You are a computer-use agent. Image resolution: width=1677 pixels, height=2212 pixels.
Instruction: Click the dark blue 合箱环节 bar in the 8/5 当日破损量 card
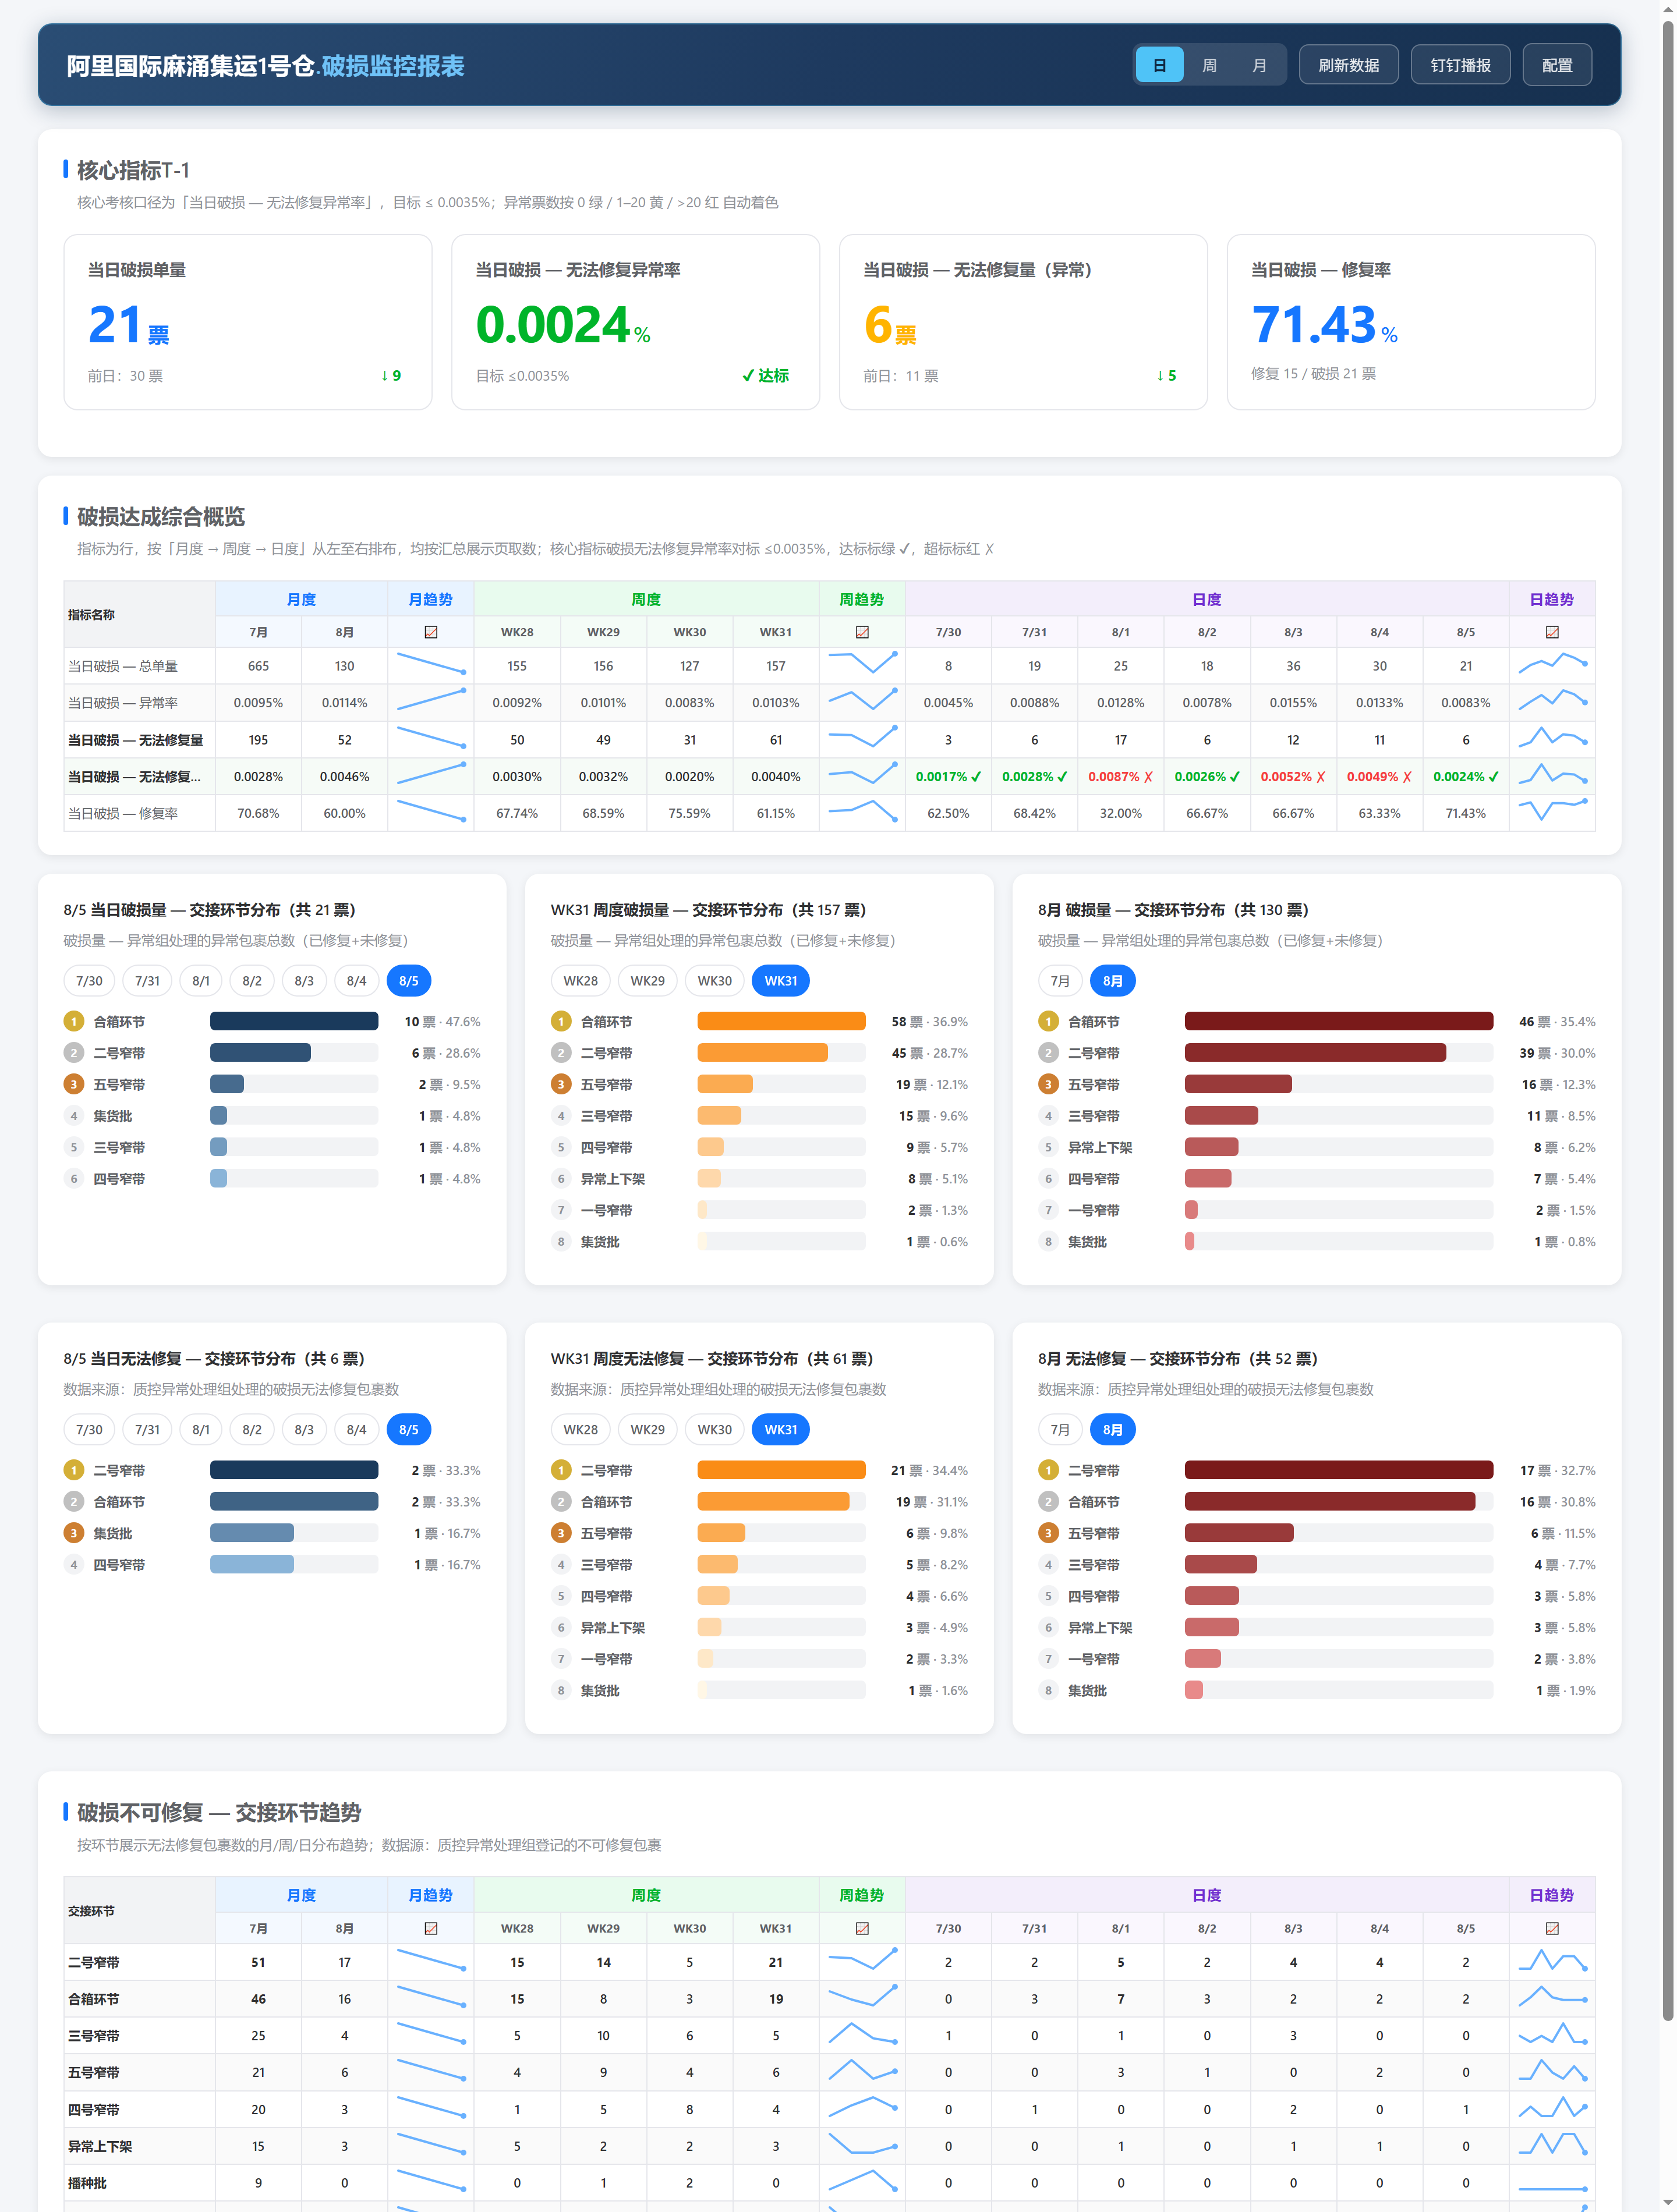tap(294, 1022)
